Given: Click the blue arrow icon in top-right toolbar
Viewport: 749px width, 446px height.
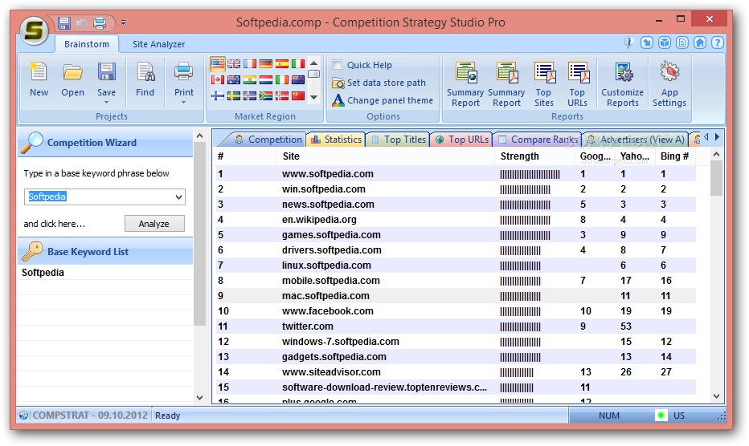Looking at the screenshot, I should [x=647, y=43].
